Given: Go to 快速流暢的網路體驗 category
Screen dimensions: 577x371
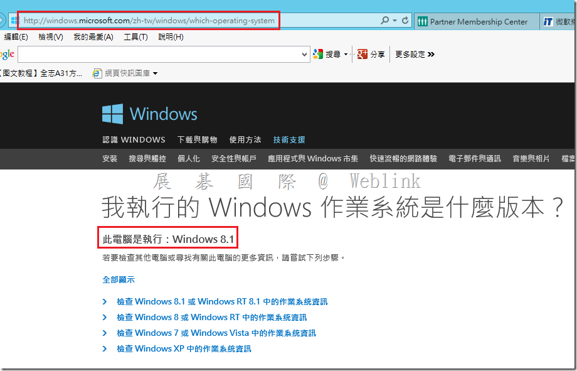Looking at the screenshot, I should click(x=403, y=159).
